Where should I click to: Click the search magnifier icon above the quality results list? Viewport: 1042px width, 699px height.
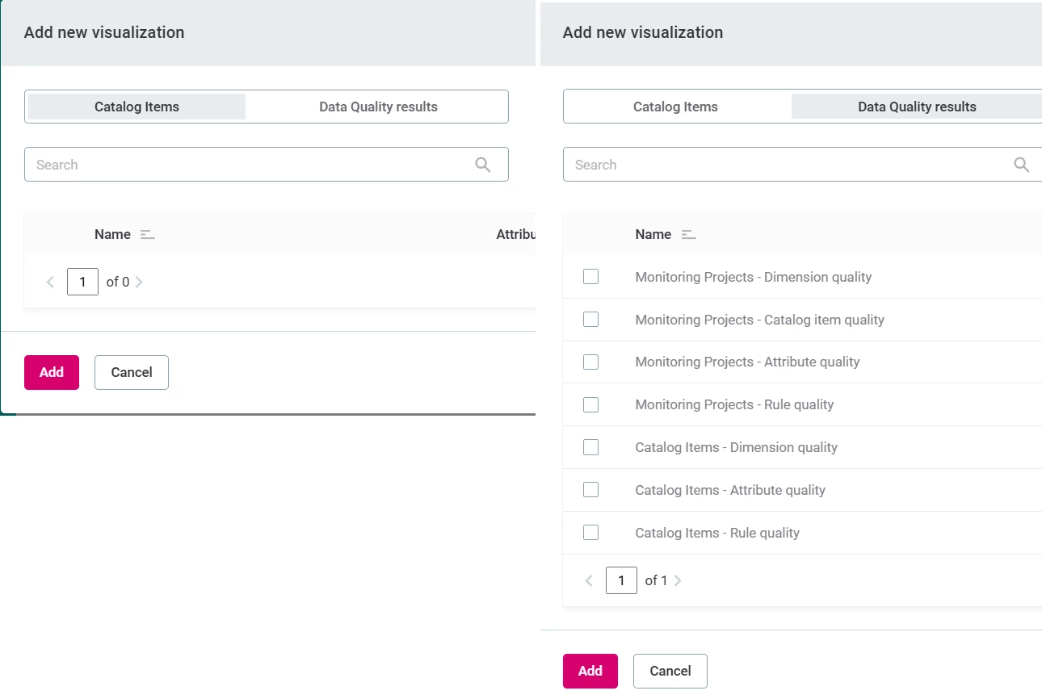[x=1021, y=165]
